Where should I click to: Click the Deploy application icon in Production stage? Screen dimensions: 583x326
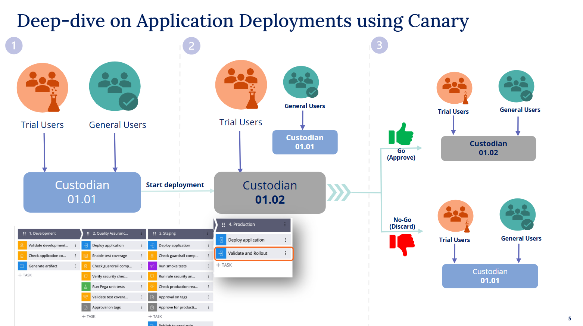click(x=221, y=240)
